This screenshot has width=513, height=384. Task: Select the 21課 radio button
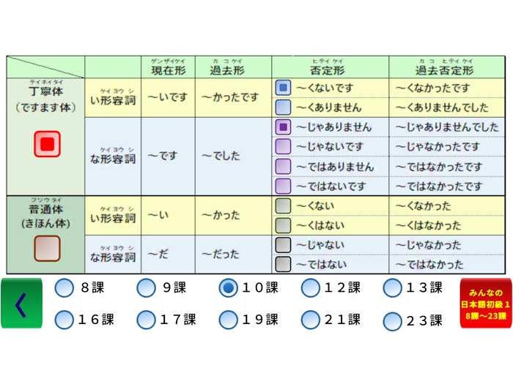point(310,320)
